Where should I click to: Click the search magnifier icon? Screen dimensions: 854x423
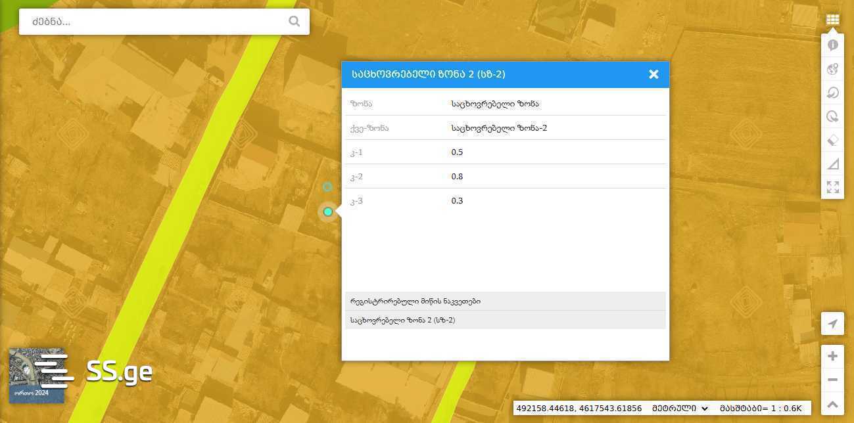(x=294, y=22)
